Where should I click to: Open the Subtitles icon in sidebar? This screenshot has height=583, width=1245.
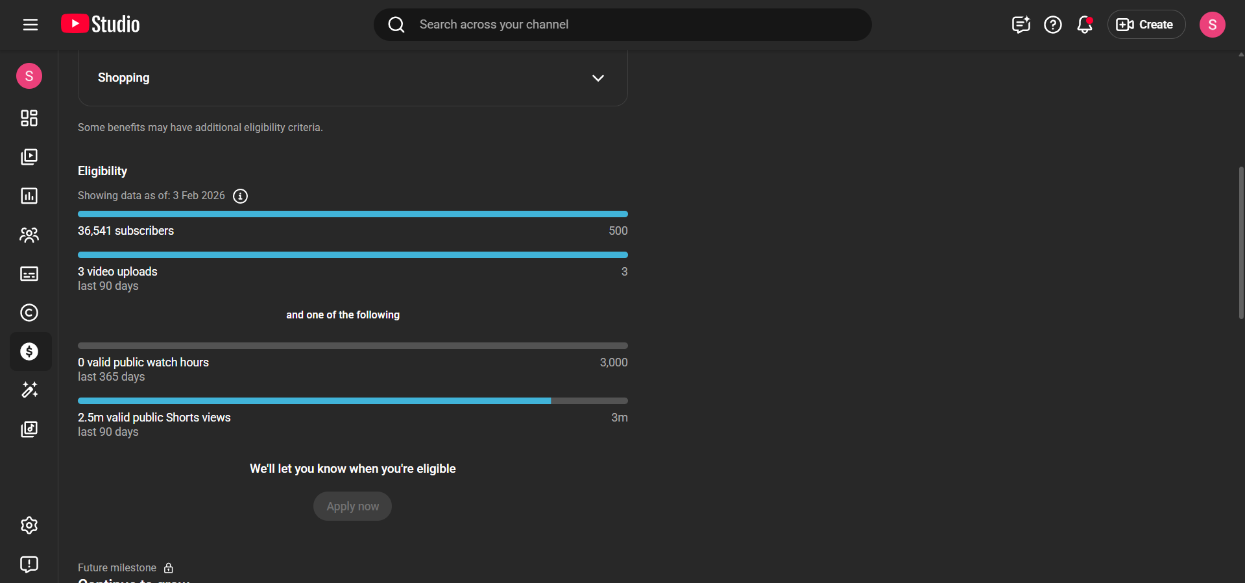coord(29,274)
